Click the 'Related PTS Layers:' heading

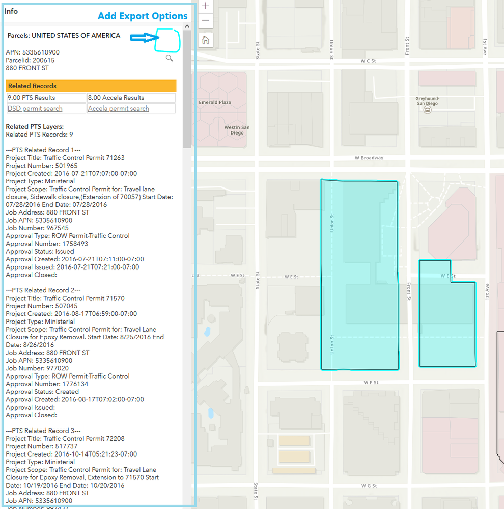tap(35, 126)
